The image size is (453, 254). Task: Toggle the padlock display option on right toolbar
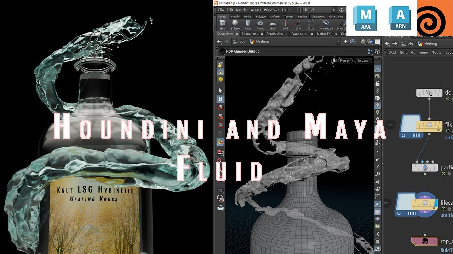378,84
